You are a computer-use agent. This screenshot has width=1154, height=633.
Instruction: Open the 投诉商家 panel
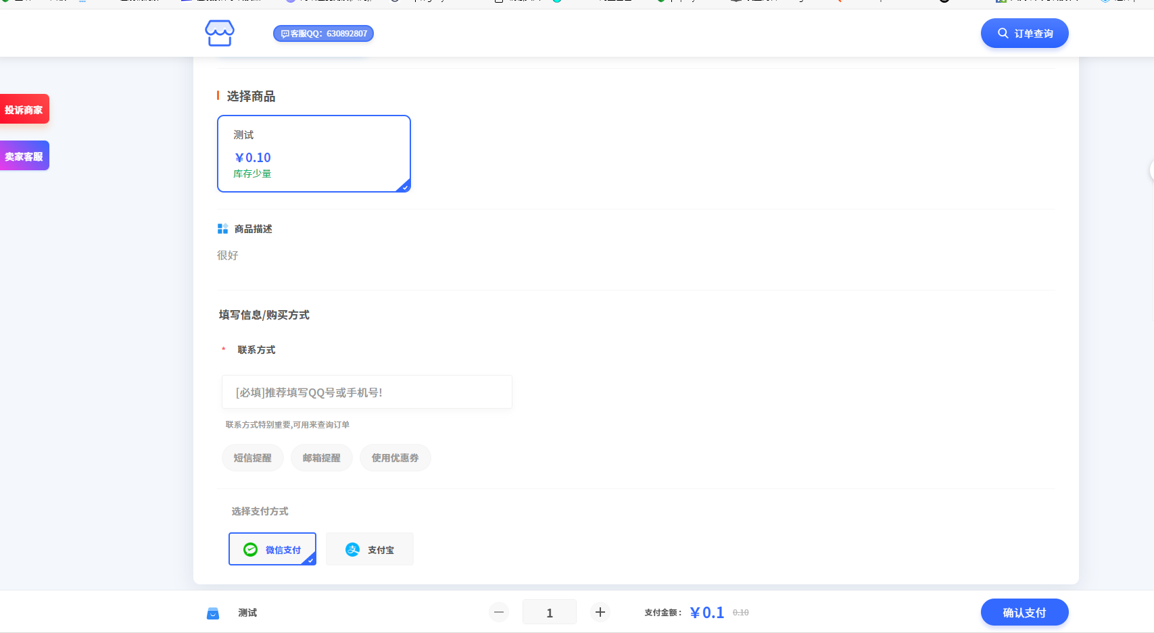click(x=24, y=109)
